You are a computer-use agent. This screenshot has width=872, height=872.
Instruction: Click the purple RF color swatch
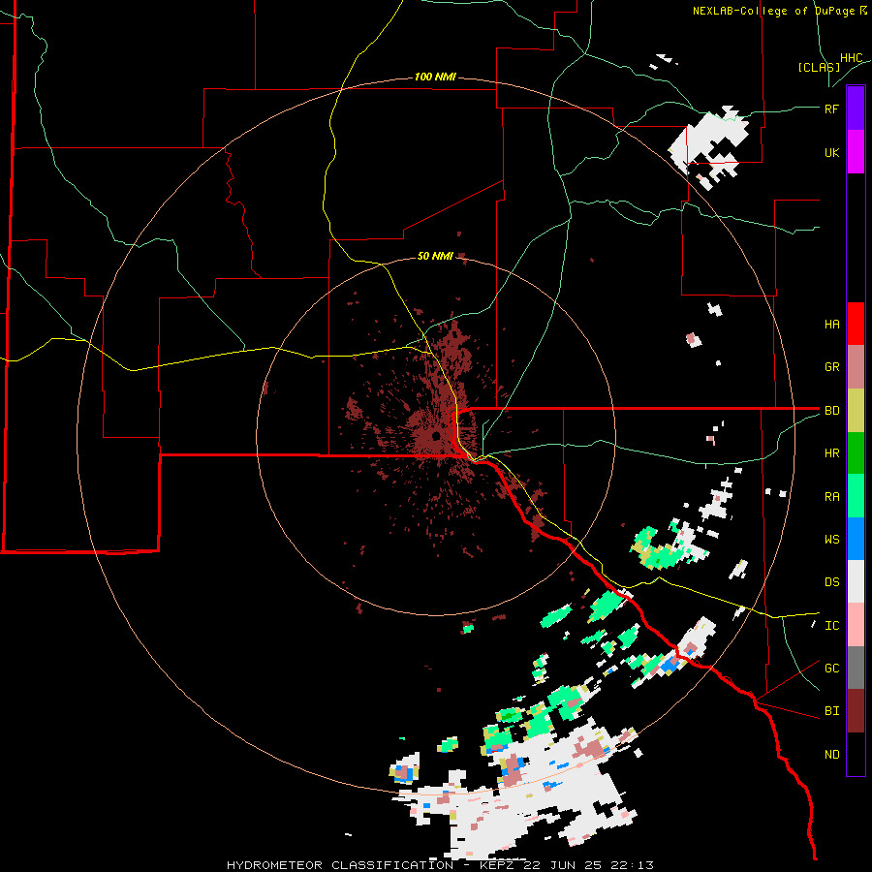coord(856,108)
